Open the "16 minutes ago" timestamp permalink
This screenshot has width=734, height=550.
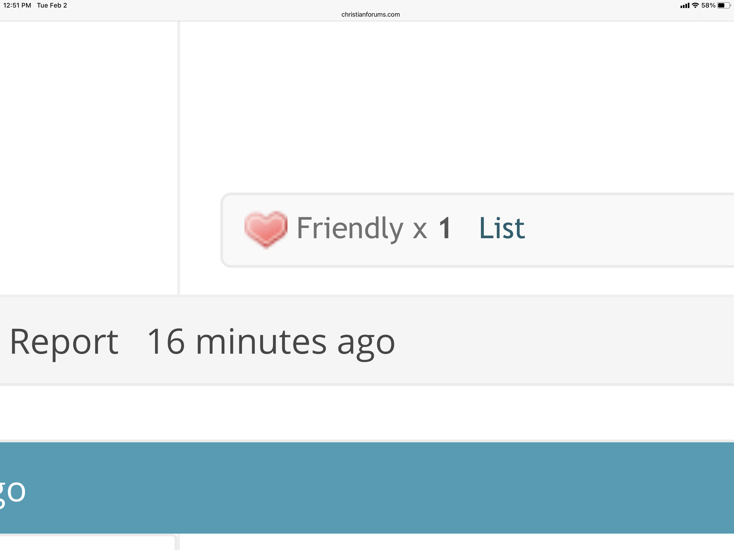pos(271,342)
